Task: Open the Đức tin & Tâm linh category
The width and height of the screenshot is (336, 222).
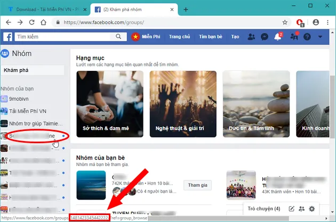Action: [x=257, y=104]
